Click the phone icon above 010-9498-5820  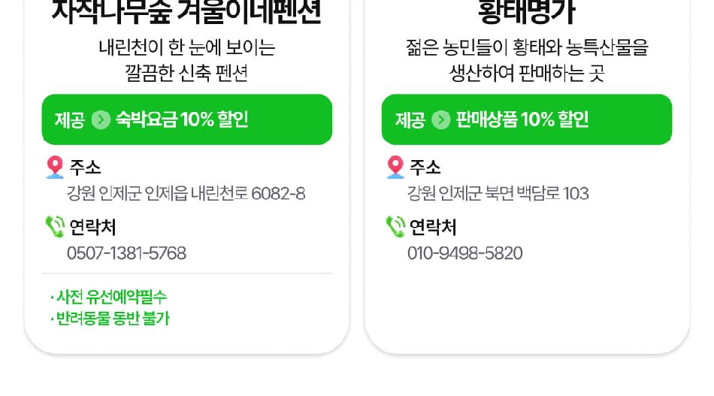[x=395, y=226]
